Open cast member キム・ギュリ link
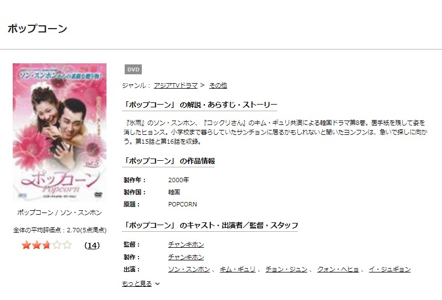This screenshot has height=300, width=442. (x=237, y=269)
